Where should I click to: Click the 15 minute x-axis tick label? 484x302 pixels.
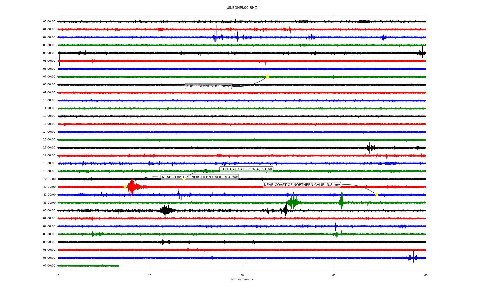[150, 275]
